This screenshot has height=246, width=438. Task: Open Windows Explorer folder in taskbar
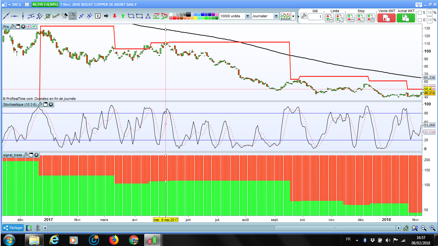click(x=34, y=240)
